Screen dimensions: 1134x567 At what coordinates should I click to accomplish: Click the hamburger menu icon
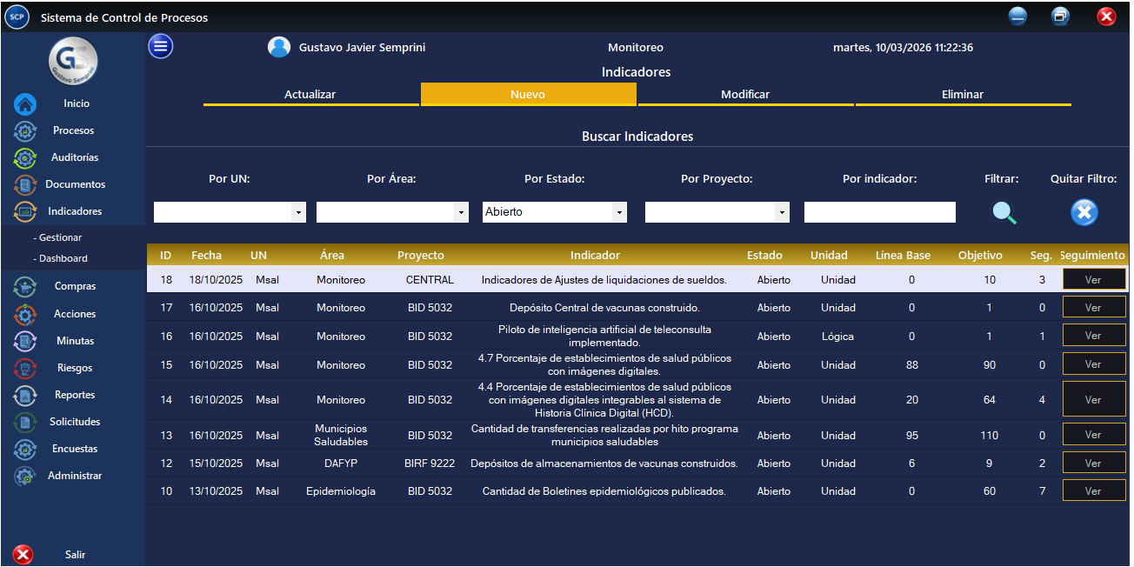point(161,47)
